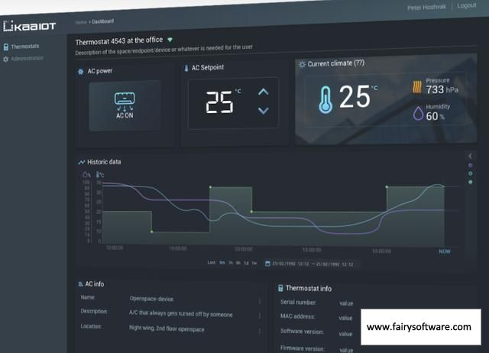This screenshot has height=353, width=489.
Task: Click the AC info panel icon
Action: (x=80, y=283)
